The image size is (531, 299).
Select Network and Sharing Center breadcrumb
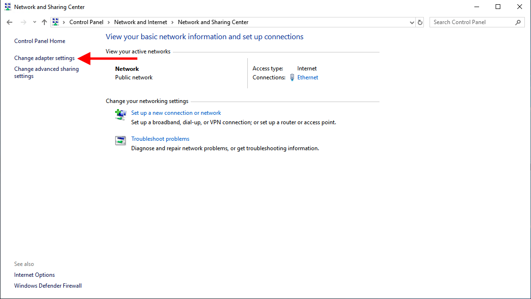click(x=213, y=22)
